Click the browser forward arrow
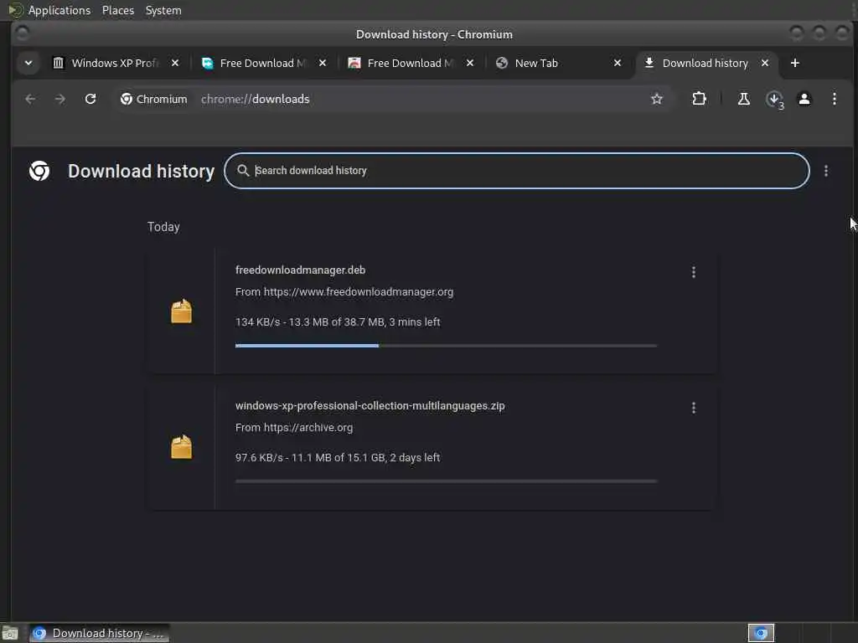Screen dimensions: 858x643 (x=60, y=99)
